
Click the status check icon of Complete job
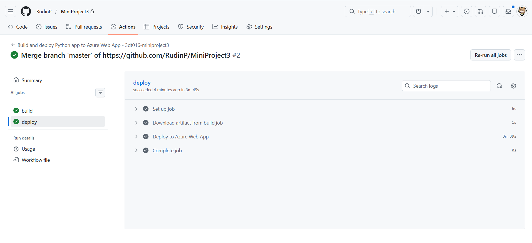point(146,150)
